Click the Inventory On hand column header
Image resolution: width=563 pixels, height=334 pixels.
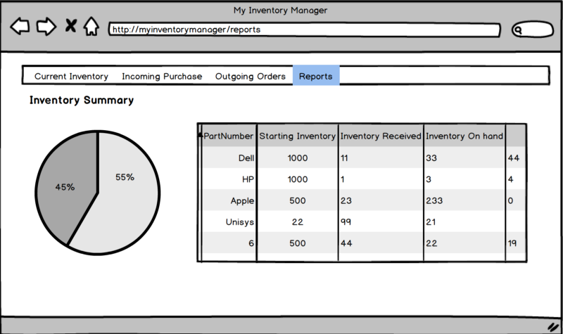[x=464, y=136]
